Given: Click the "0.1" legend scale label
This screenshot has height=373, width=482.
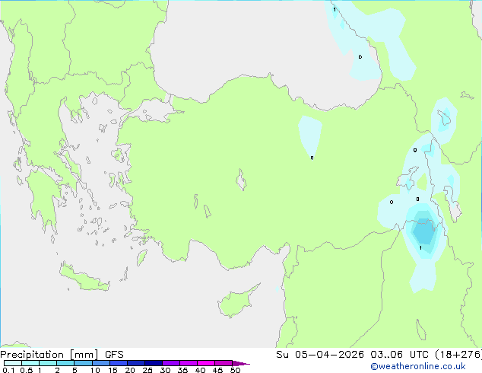Looking at the screenshot, I should coord(8,370).
